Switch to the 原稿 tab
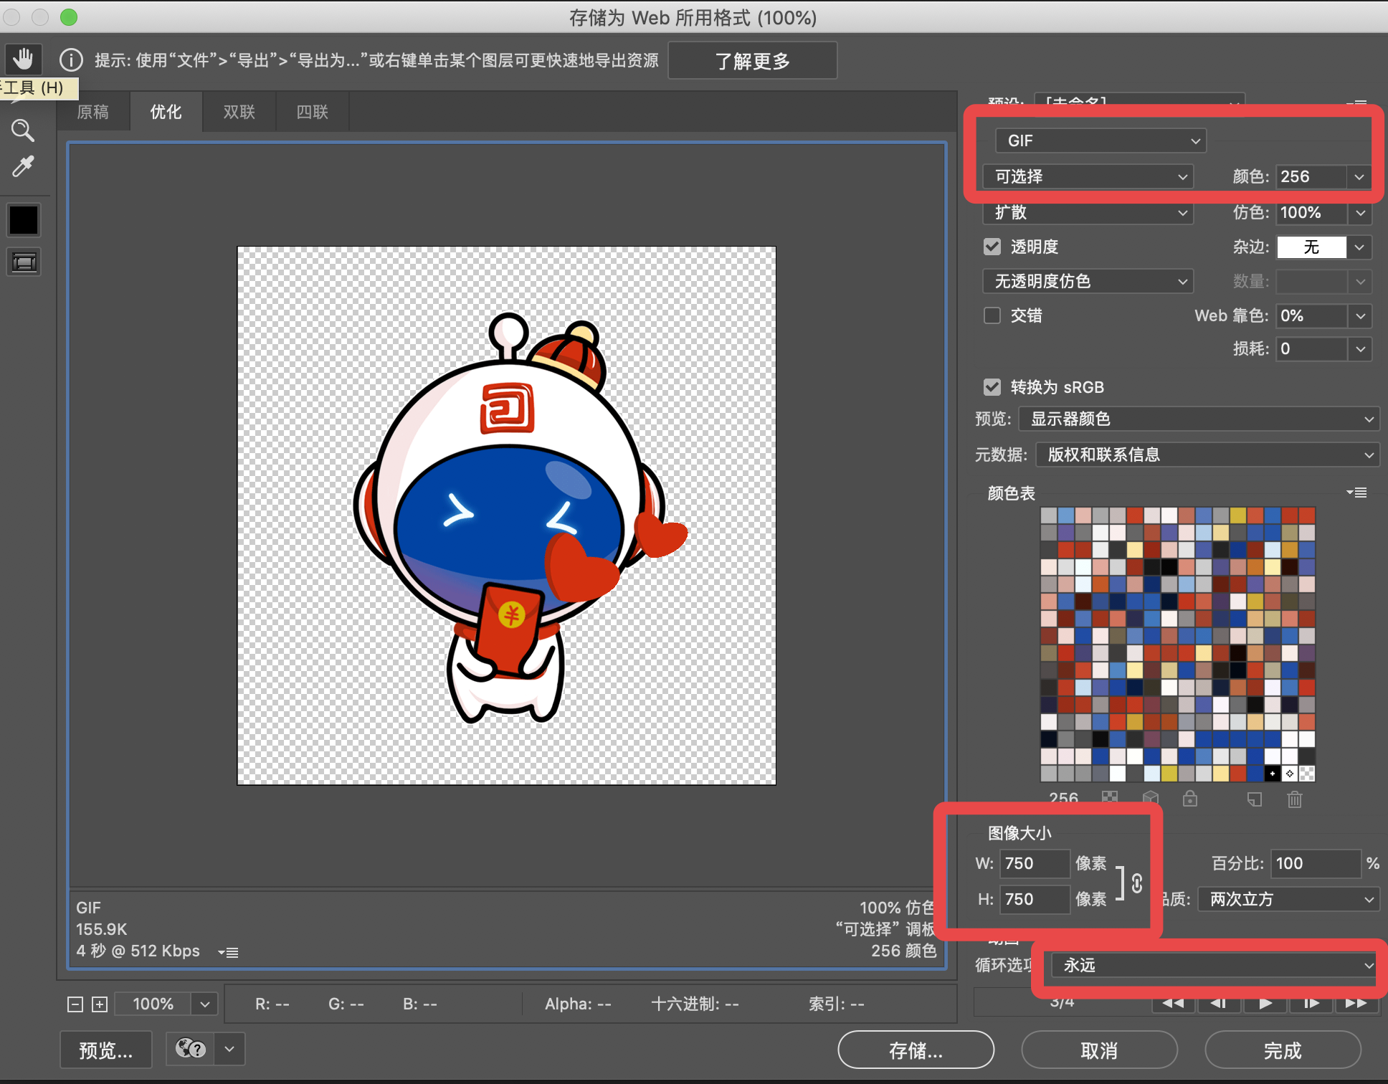This screenshot has width=1388, height=1084. click(93, 112)
